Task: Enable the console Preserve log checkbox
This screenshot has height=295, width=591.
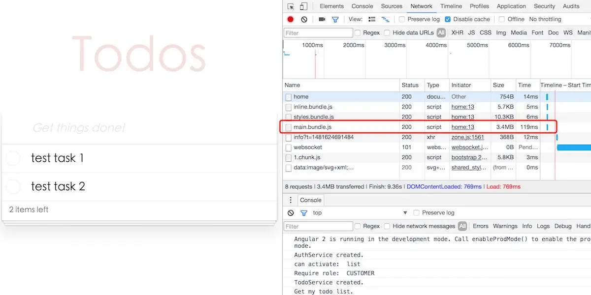Action: click(416, 213)
